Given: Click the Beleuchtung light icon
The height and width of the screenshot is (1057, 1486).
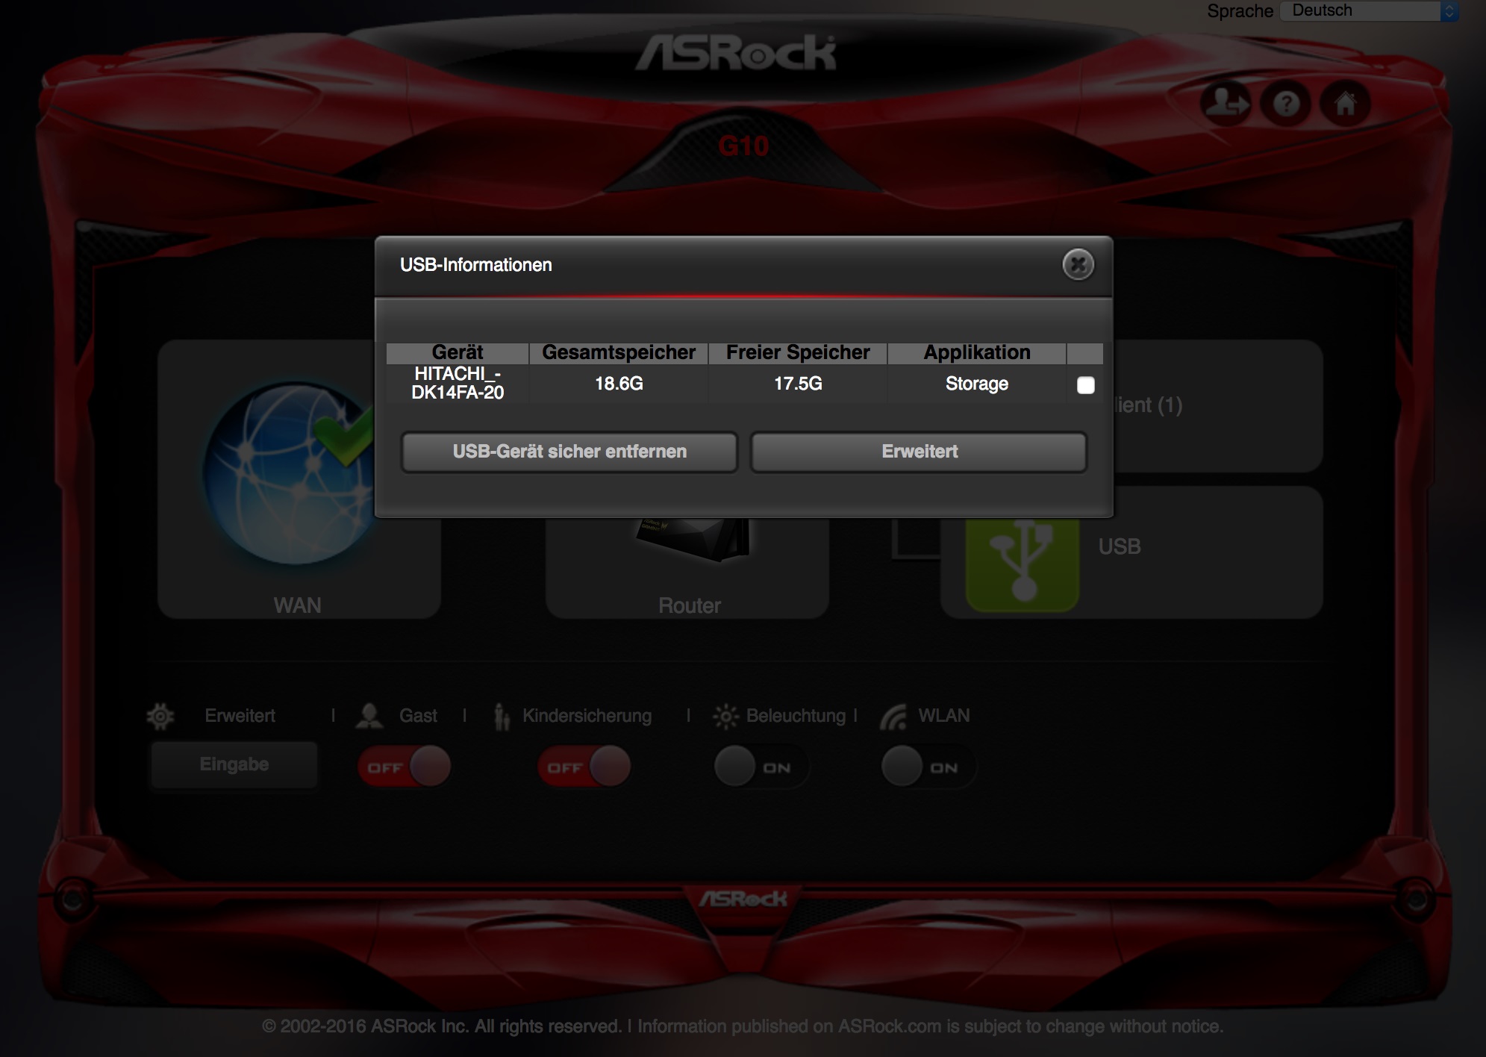Looking at the screenshot, I should click(x=725, y=717).
